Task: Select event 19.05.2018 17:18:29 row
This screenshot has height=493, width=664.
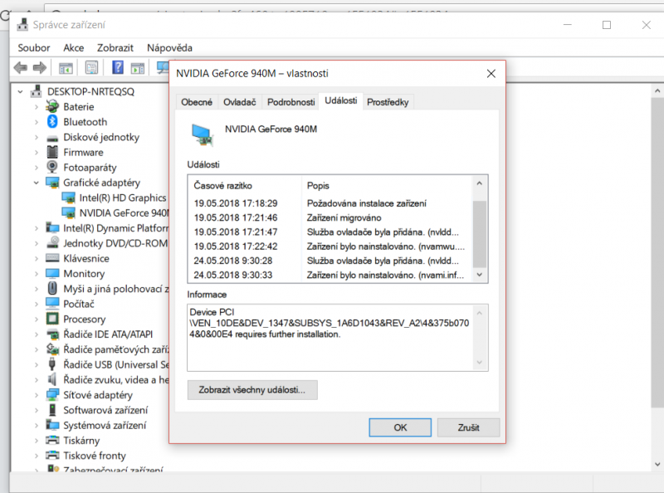Action: (x=330, y=203)
